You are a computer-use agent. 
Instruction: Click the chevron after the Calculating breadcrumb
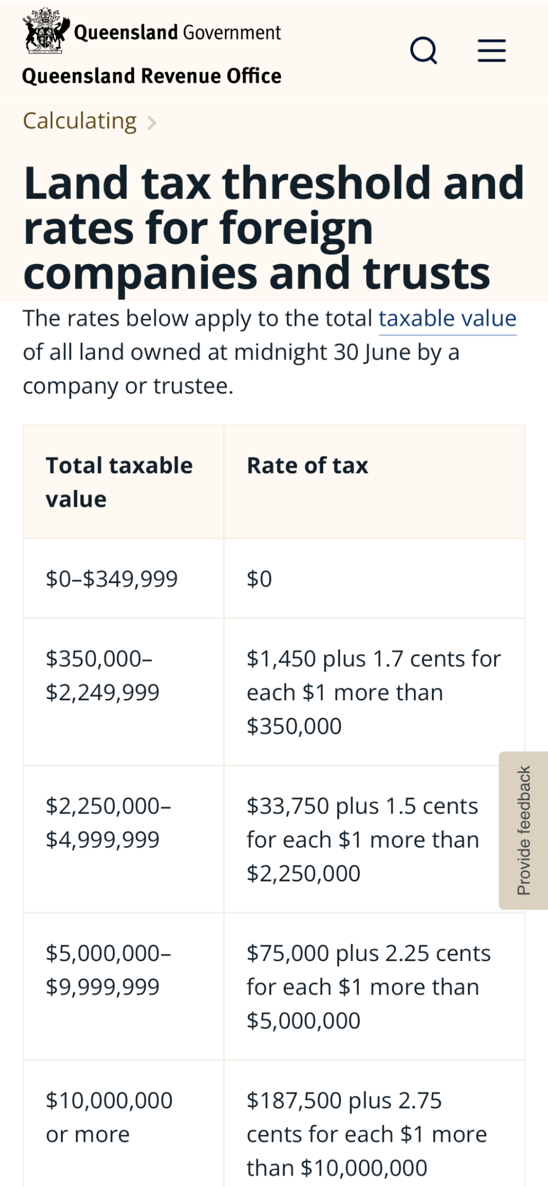click(x=151, y=122)
